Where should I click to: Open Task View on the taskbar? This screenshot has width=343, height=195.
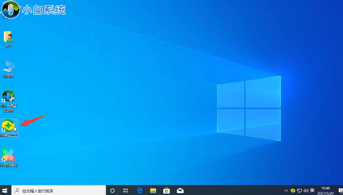coord(126,190)
